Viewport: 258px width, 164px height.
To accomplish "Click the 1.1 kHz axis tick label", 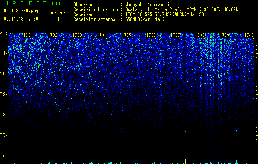I will [x=3, y=53].
